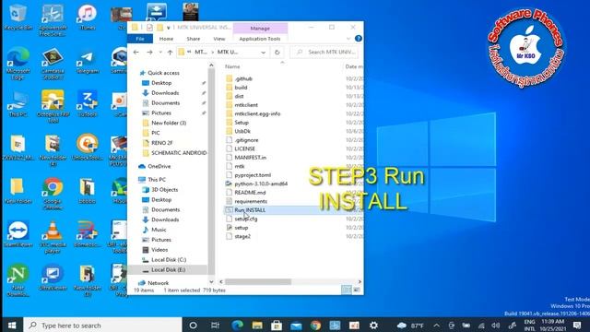The image size is (590, 332).
Task: Select Quick access in the navigation pane
Action: [163, 73]
